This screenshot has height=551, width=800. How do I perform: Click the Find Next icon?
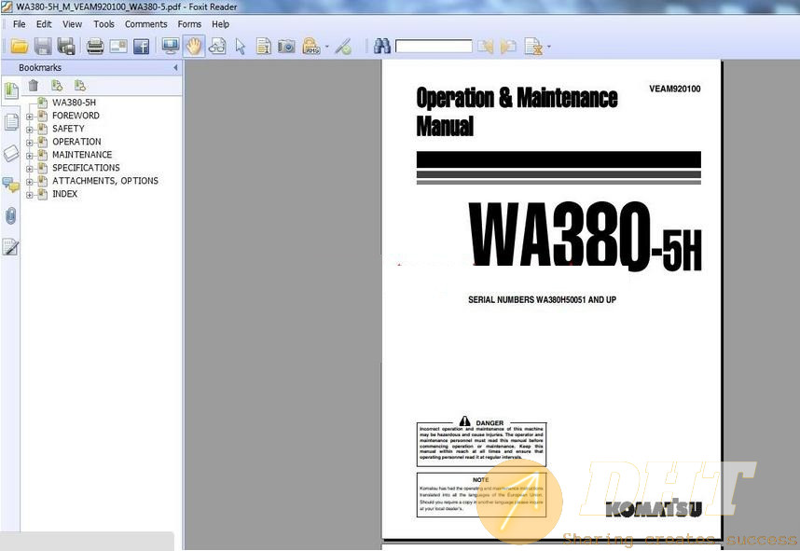[x=508, y=47]
